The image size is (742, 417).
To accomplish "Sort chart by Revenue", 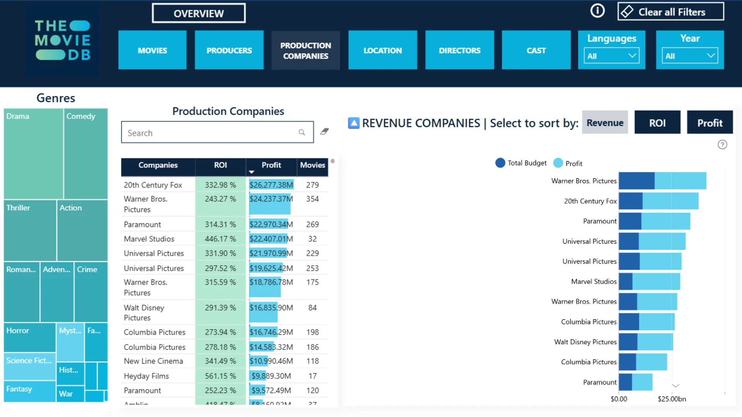I will point(605,122).
